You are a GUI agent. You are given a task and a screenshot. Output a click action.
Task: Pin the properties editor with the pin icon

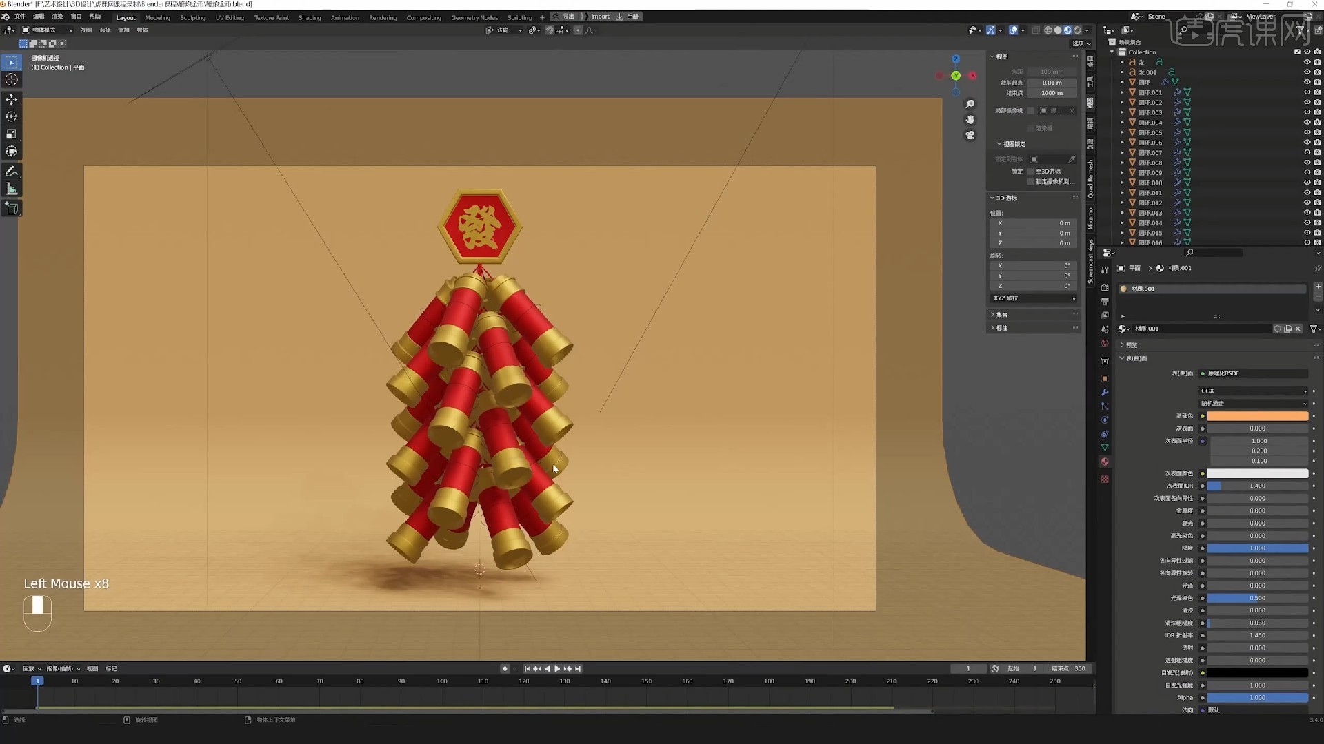[x=1317, y=268]
